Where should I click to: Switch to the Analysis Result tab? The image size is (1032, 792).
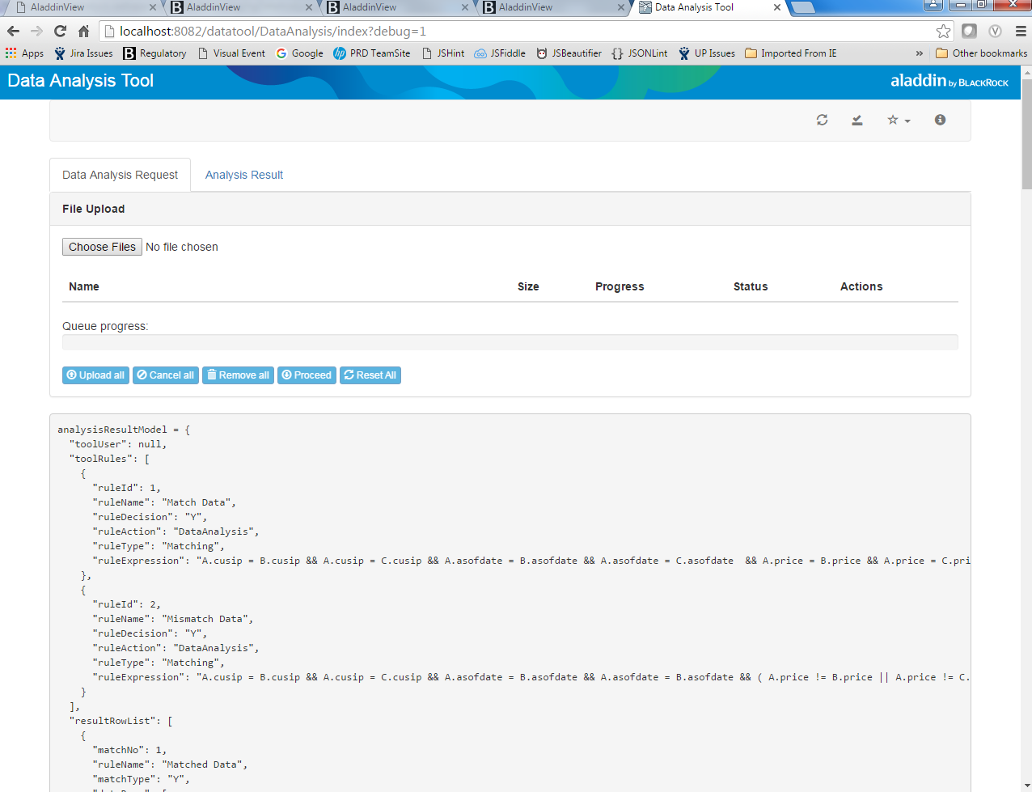244,175
